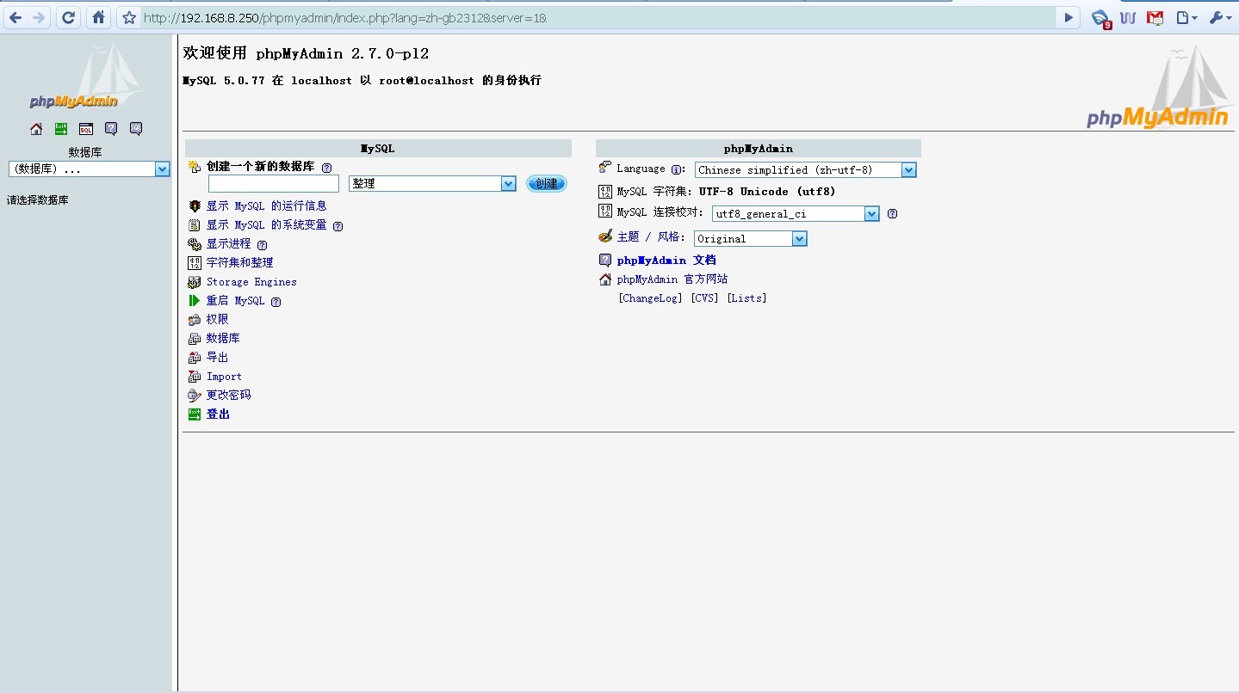Click help icon next to 显示进程
The height and width of the screenshot is (693, 1239).
click(262, 245)
